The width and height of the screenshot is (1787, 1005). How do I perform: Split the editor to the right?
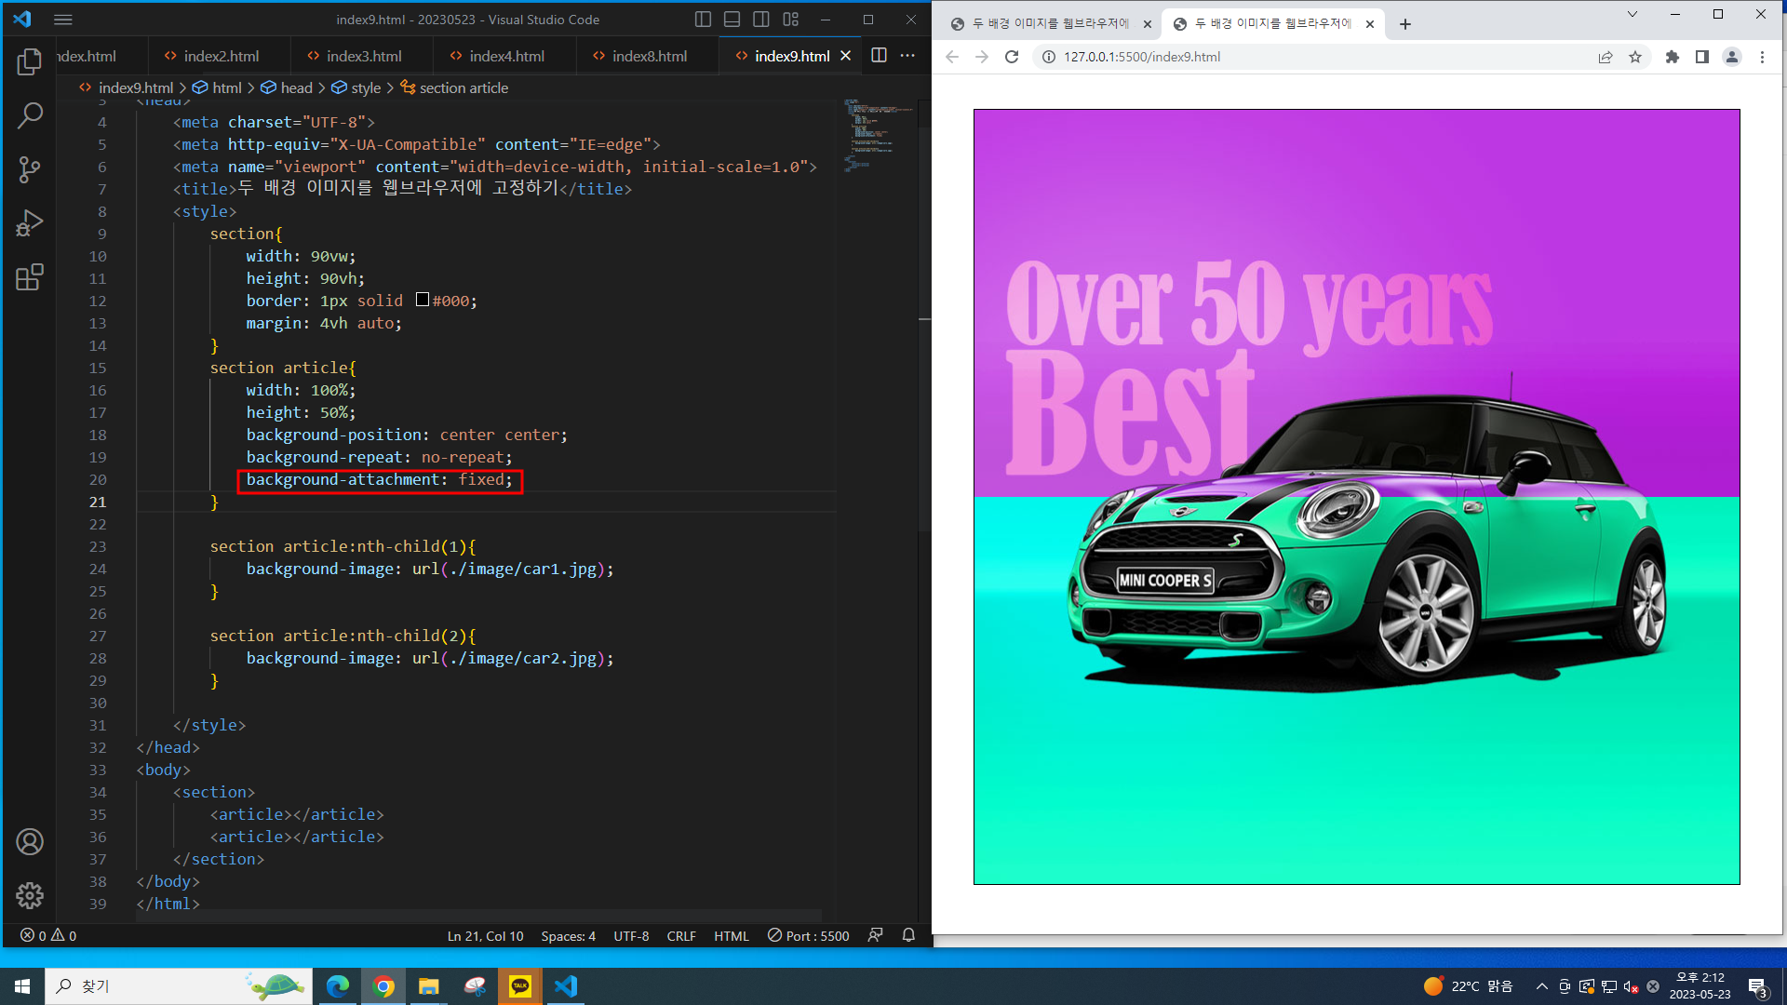pyautogui.click(x=879, y=56)
